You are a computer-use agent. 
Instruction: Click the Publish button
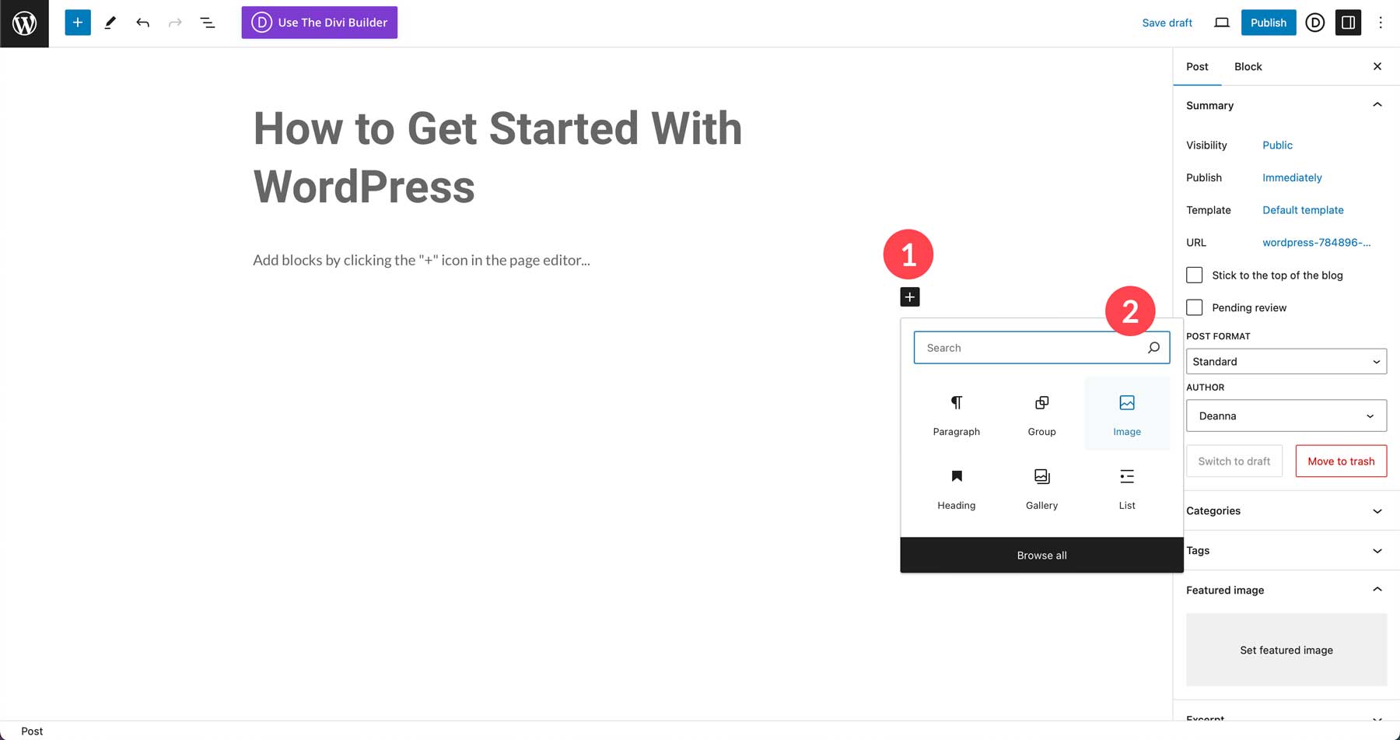click(1268, 23)
